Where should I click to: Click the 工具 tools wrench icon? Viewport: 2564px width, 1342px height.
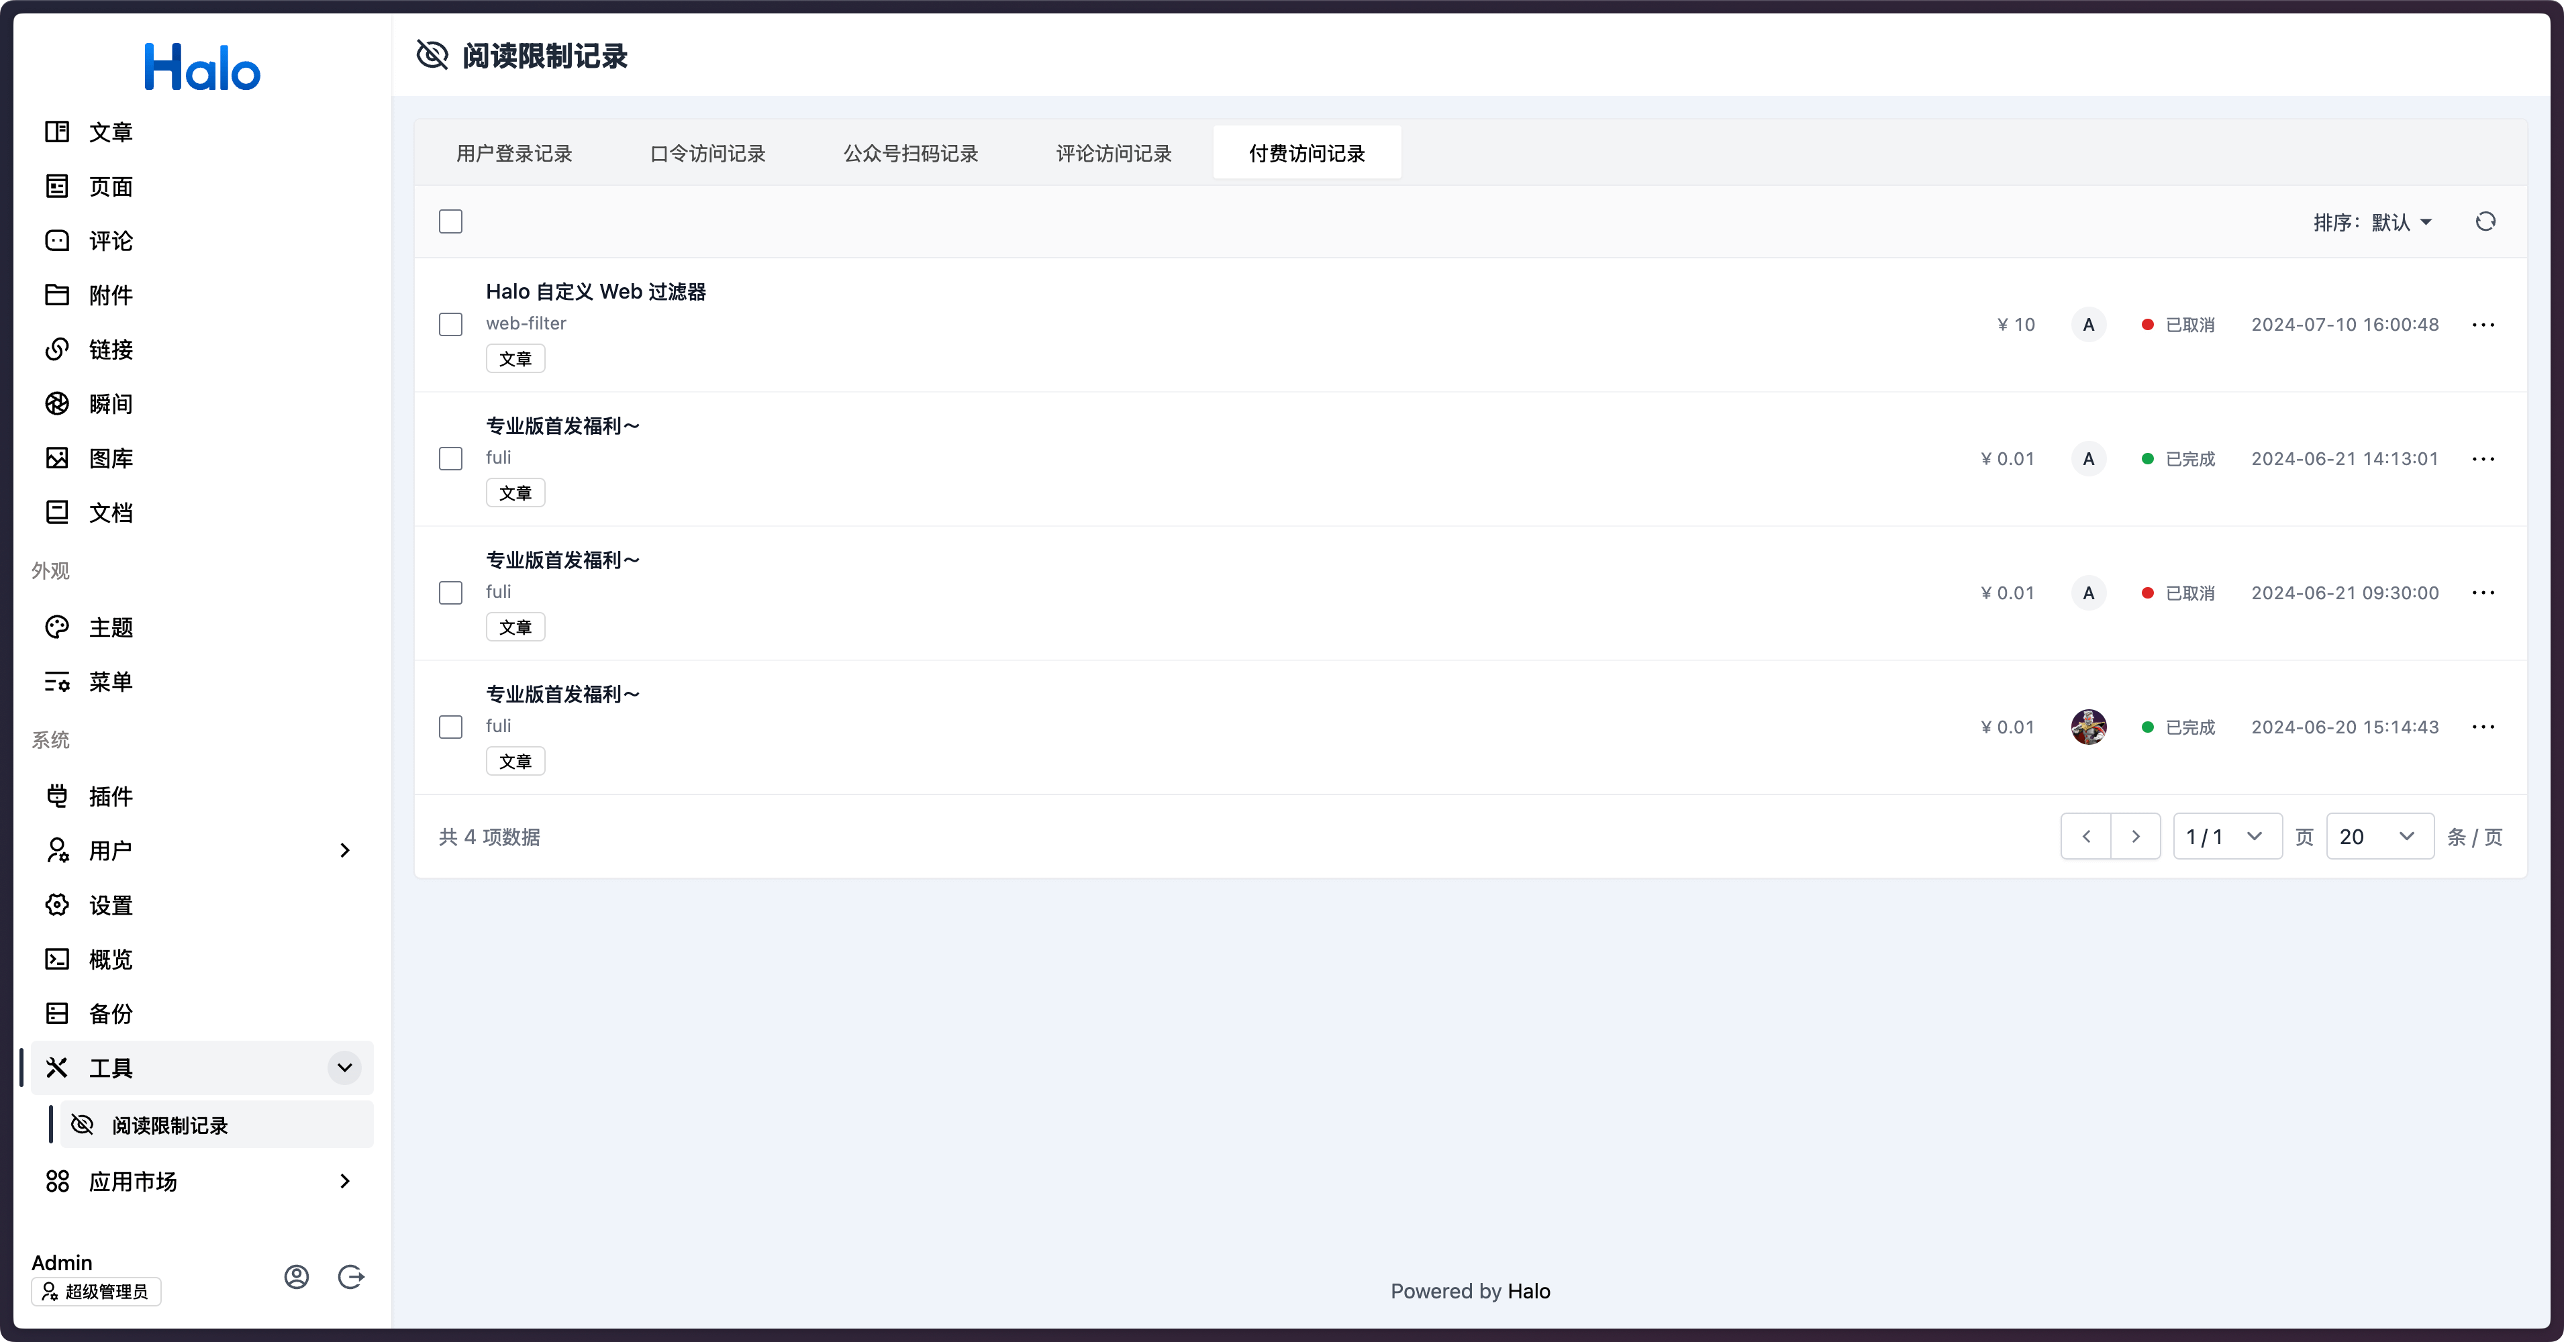coord(57,1068)
